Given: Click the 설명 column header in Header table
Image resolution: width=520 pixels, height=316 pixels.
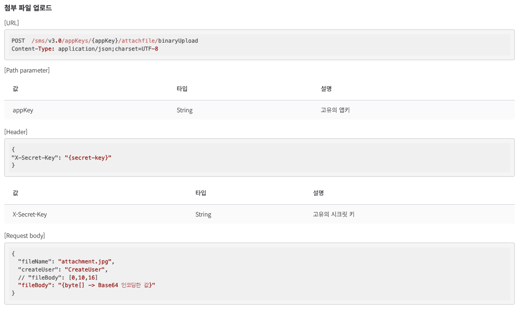Looking at the screenshot, I should coord(318,193).
